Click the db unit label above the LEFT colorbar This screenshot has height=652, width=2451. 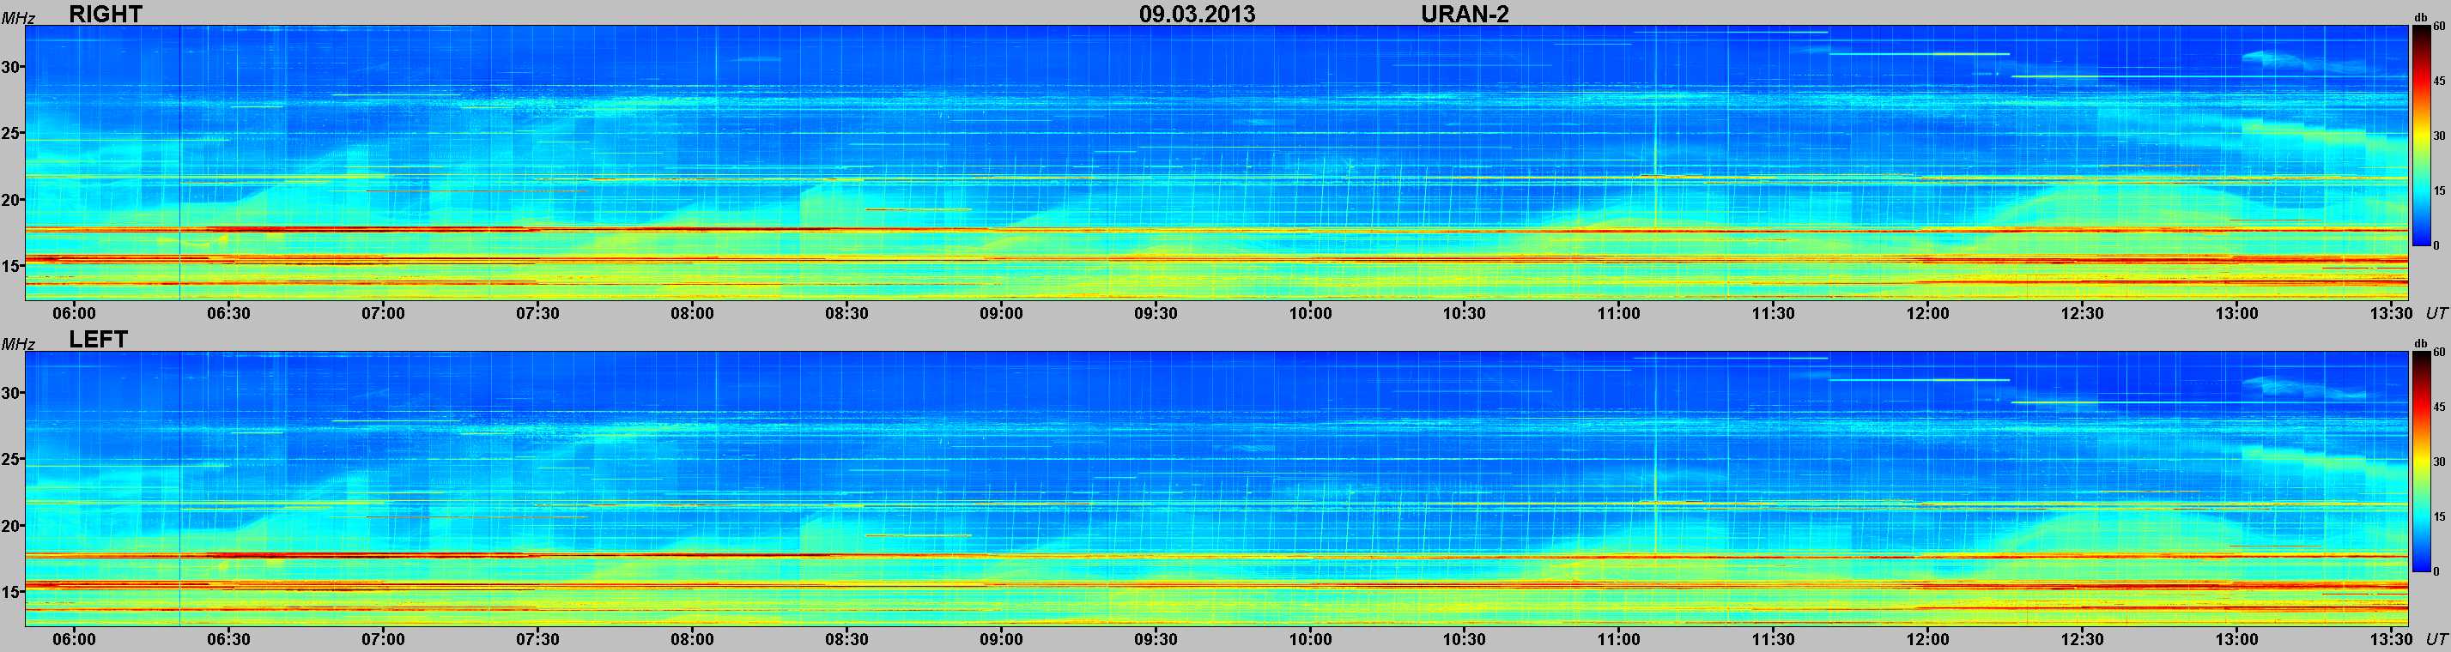coord(2422,343)
